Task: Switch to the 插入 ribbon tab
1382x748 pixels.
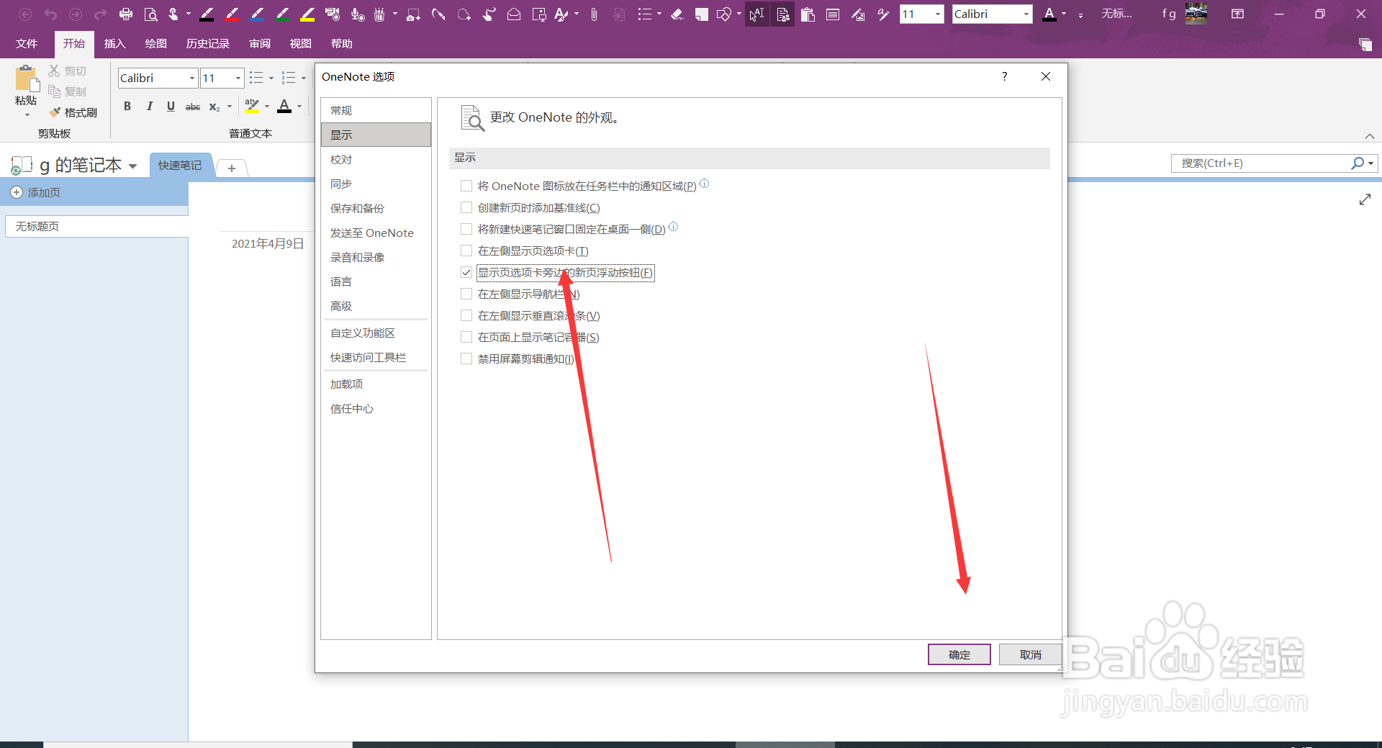Action: pos(114,44)
